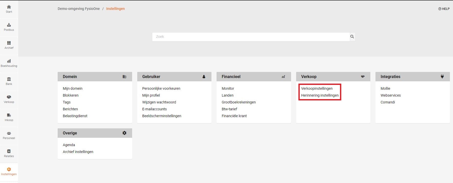
Task: Open the Personeel sidebar icon
Action: click(x=9, y=133)
